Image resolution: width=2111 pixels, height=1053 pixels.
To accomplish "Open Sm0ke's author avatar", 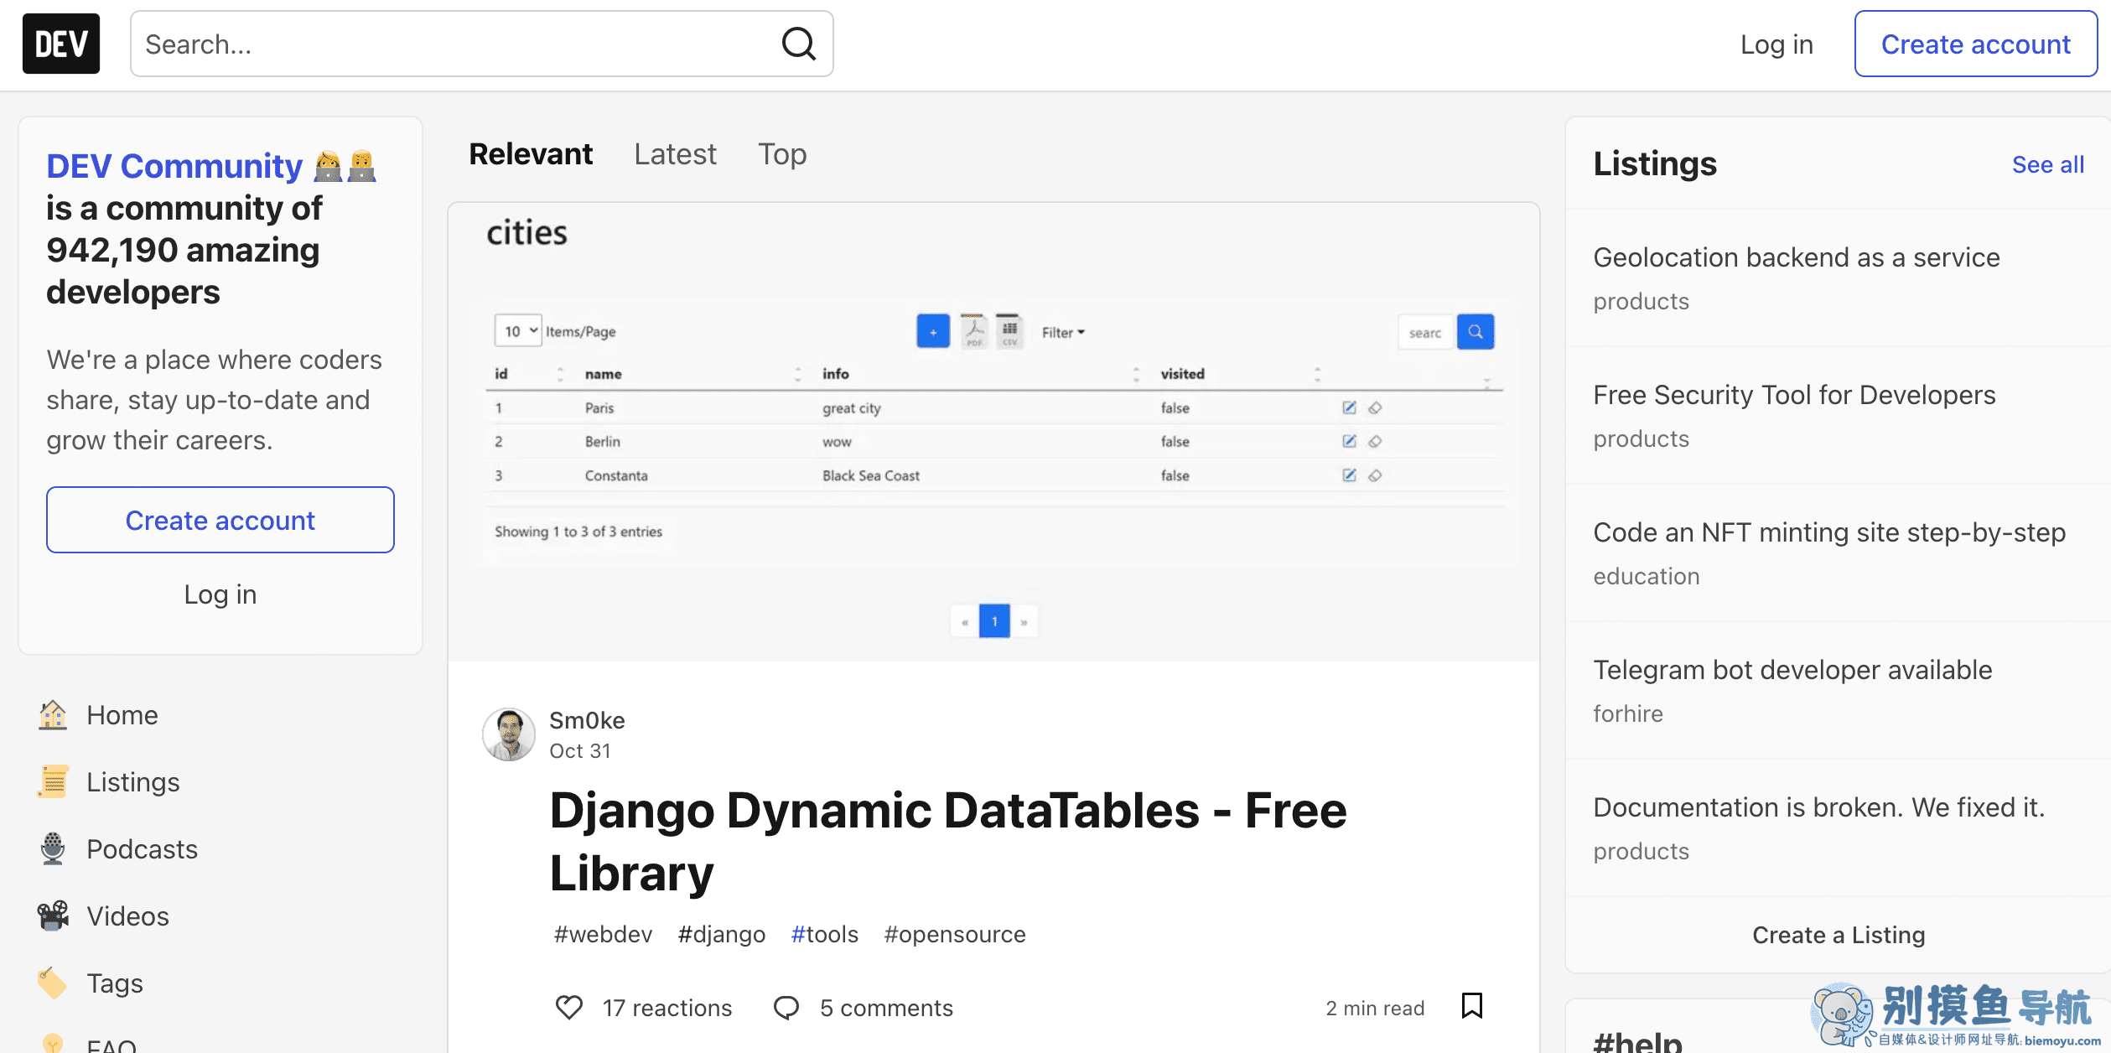I will pos(509,734).
